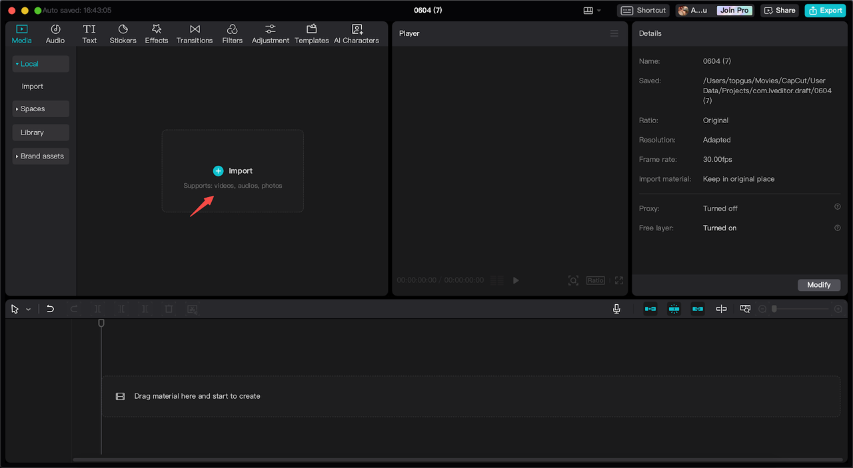Toggle preview axis
Screen dimensions: 853x468
[x=721, y=309]
